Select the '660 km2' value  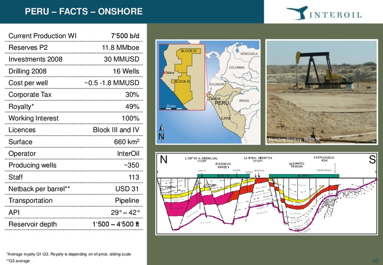127,142
